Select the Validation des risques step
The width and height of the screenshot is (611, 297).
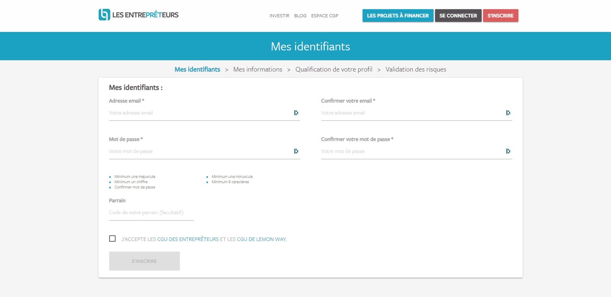[416, 69]
